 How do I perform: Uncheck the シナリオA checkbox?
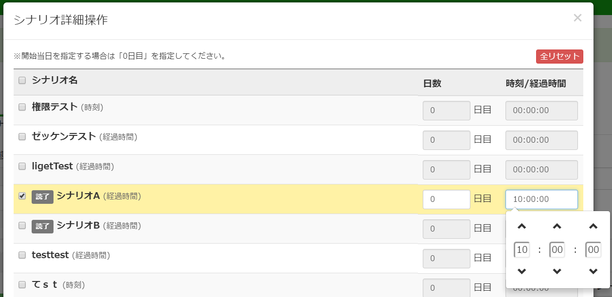(x=22, y=196)
